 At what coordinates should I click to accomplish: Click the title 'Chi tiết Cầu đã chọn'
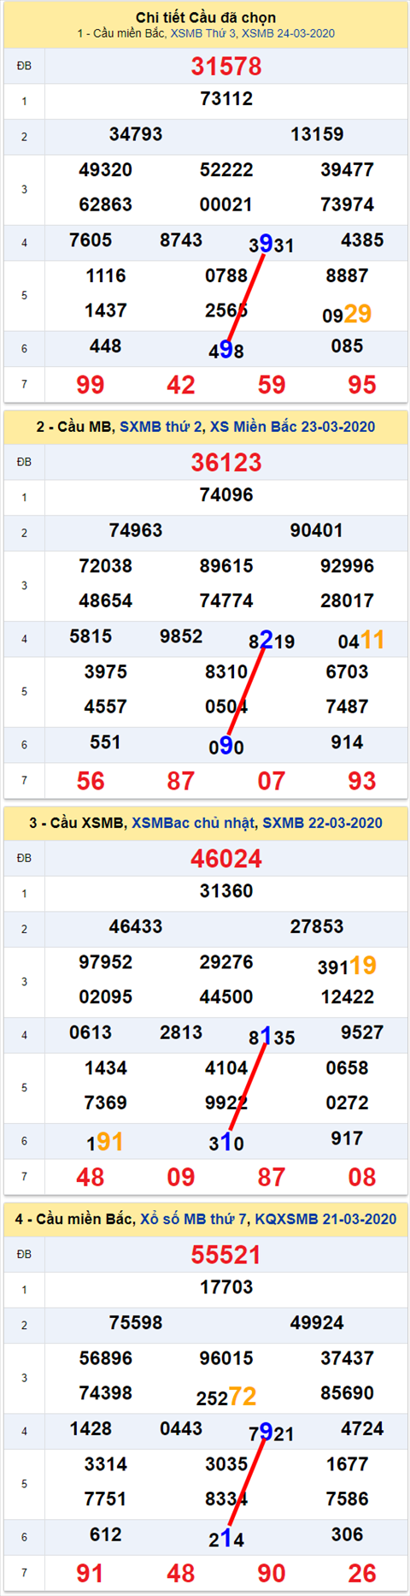tap(206, 17)
